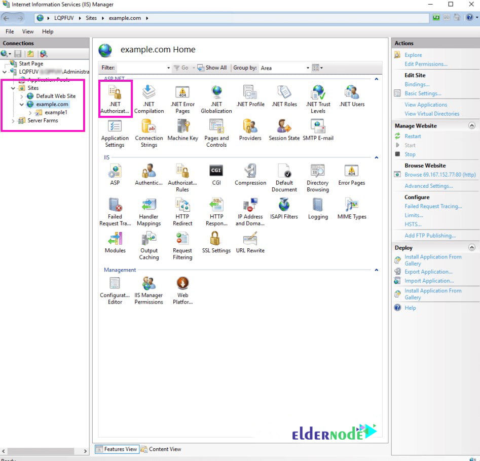Select Start Page in Connections tree
The width and height of the screenshot is (480, 461).
tap(31, 64)
